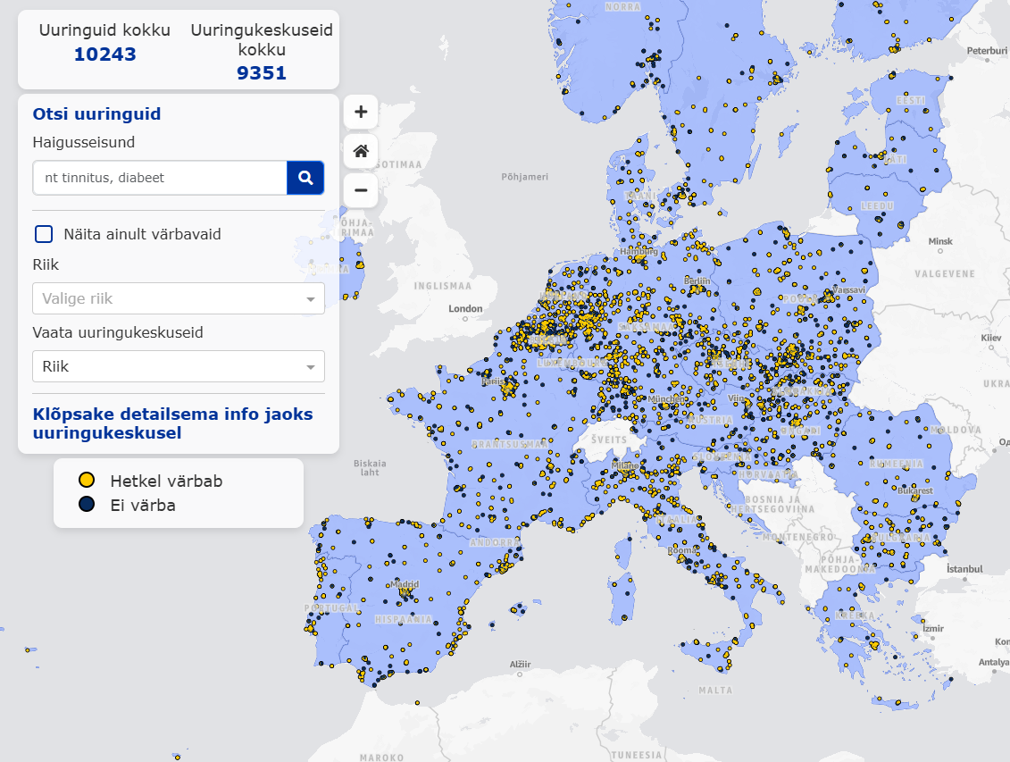Click the 'Näita ainult värbavaid' label text
Viewport: 1010px width, 762px height.
point(142,234)
